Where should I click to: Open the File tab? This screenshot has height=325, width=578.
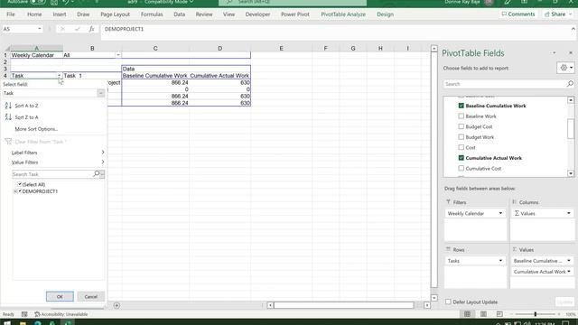click(11, 14)
